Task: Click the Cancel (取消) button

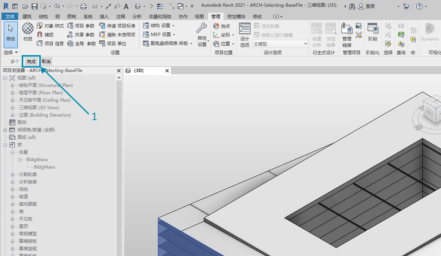Action: pos(46,61)
